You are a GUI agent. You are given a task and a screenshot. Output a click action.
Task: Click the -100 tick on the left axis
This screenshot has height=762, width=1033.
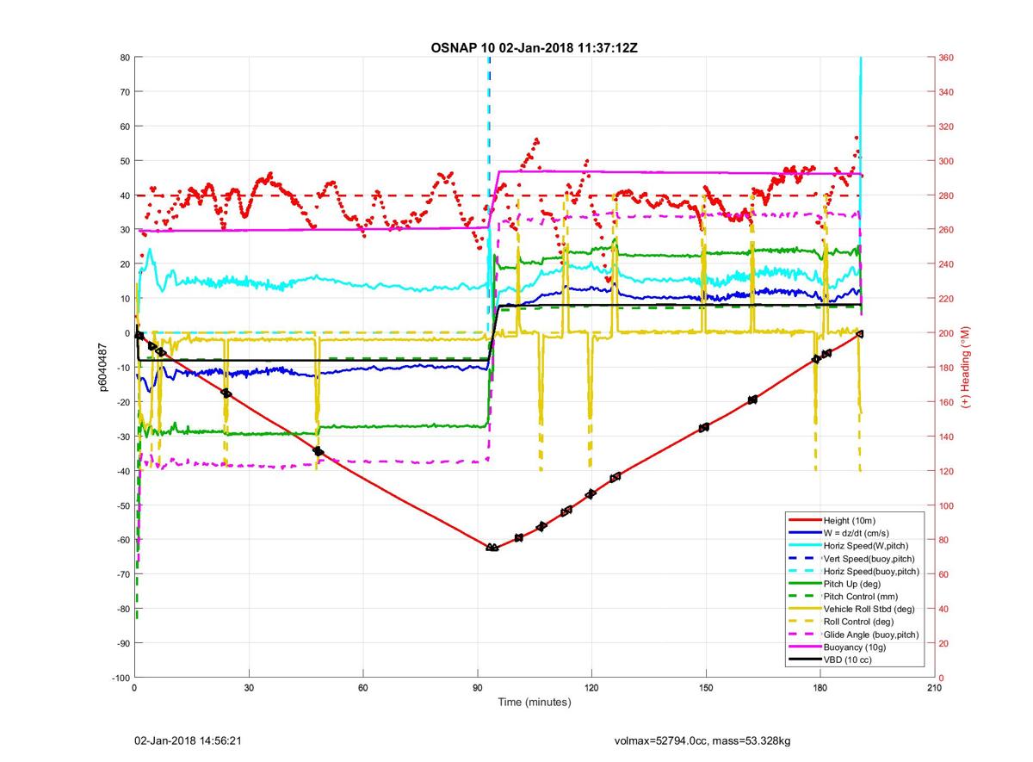point(120,678)
